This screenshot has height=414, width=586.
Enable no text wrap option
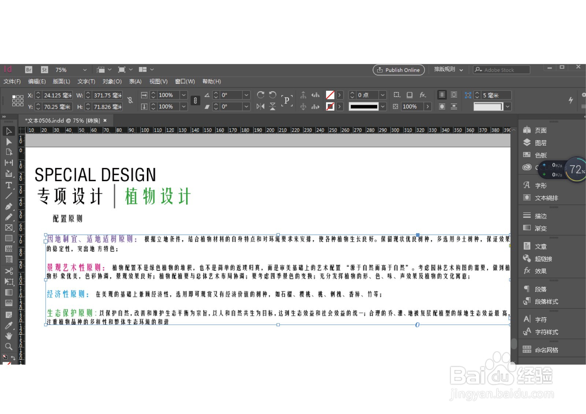(x=442, y=95)
